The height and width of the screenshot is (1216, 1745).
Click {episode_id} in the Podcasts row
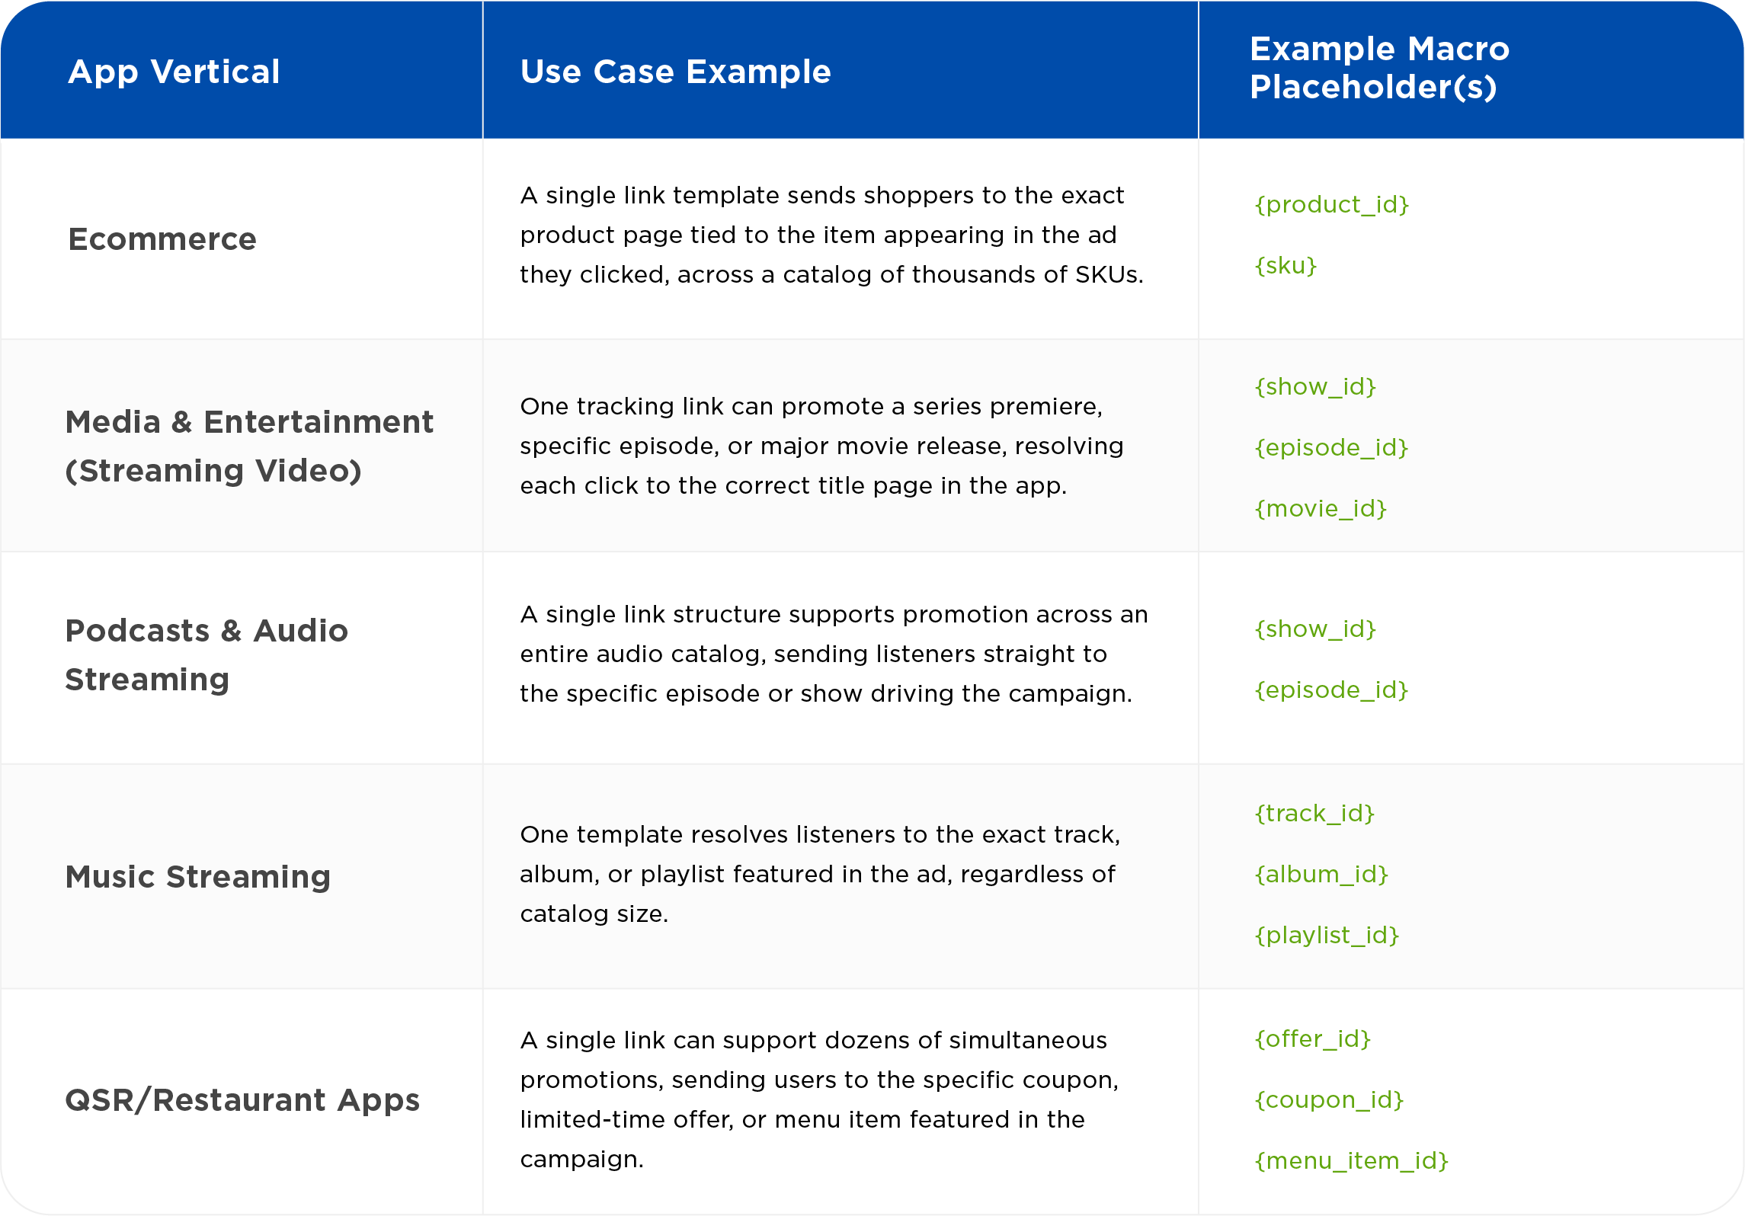[x=1331, y=690]
